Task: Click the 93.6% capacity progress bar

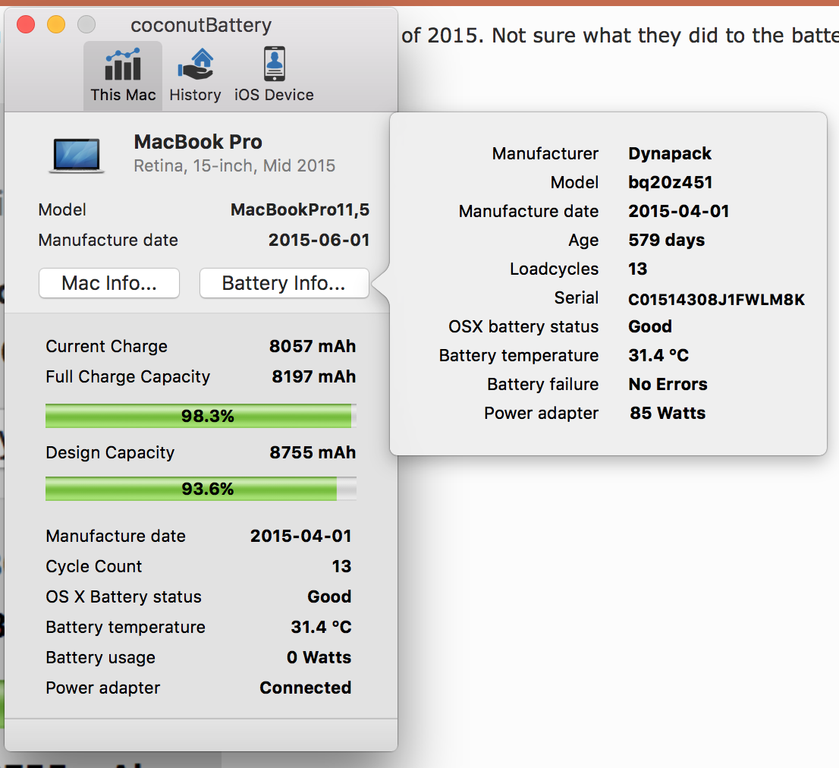Action: click(201, 489)
